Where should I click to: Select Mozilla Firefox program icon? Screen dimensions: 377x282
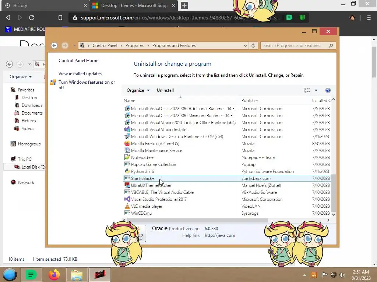pos(127,144)
